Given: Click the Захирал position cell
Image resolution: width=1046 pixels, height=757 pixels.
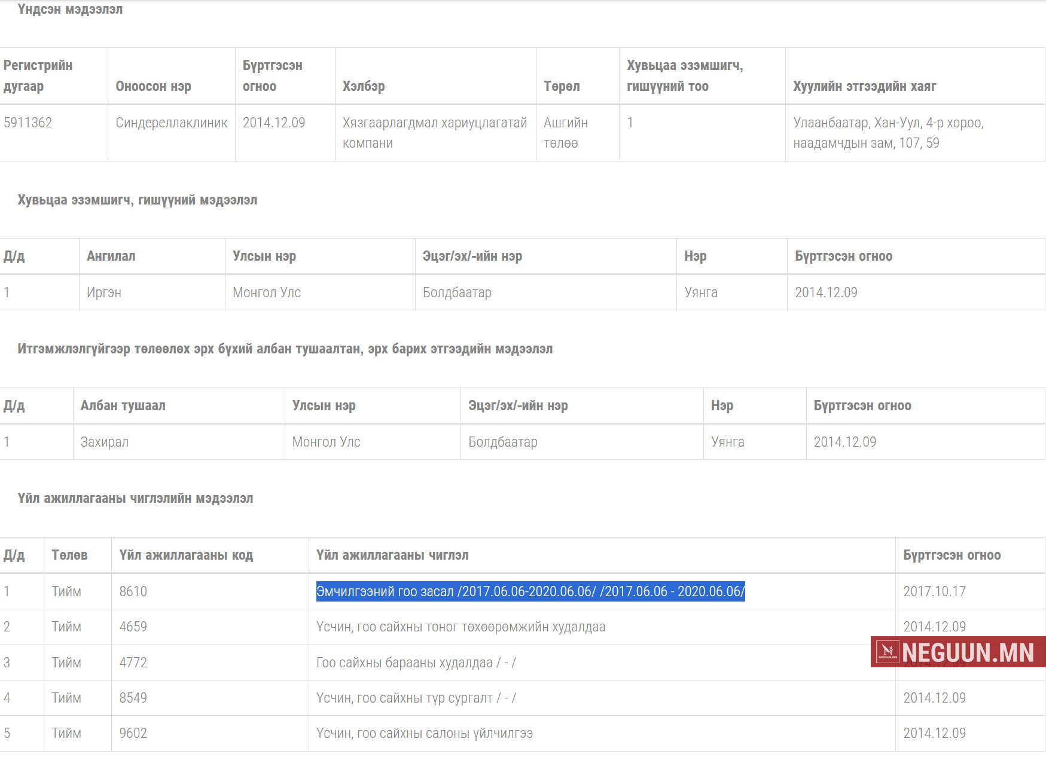Looking at the screenshot, I should 105,442.
